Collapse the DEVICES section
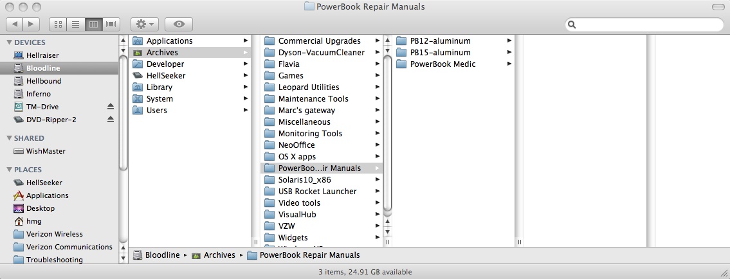Screen dimensions: 730x279 tap(9, 42)
